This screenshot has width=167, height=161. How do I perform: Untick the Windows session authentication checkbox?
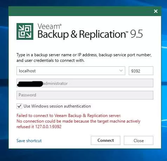pyautogui.click(x=19, y=106)
